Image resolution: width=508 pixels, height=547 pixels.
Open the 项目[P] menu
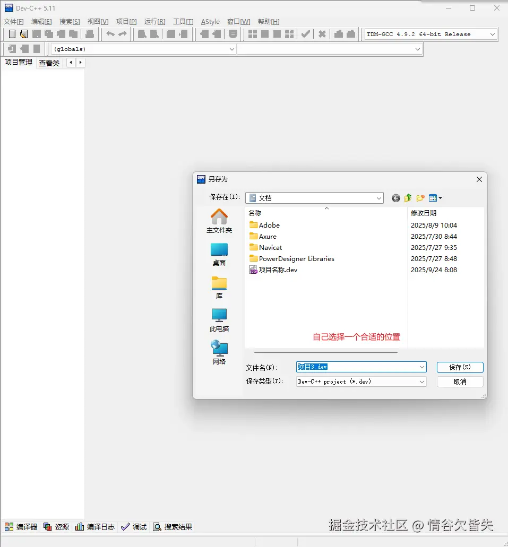[126, 22]
